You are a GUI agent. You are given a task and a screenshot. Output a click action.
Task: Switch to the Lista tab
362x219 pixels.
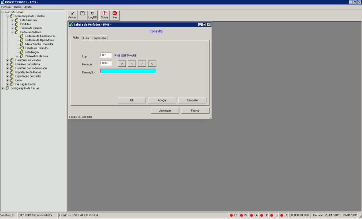click(86, 38)
